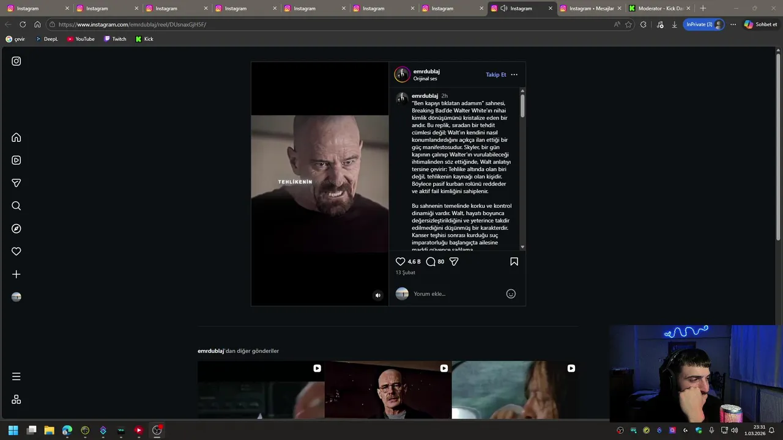The image size is (783, 440).
Task: Click the address bar URL
Action: click(x=132, y=24)
